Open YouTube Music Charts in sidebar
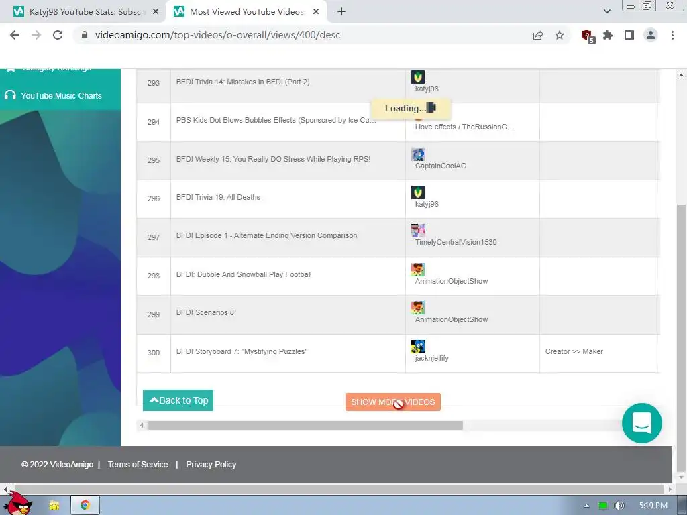687x515 pixels. (61, 95)
